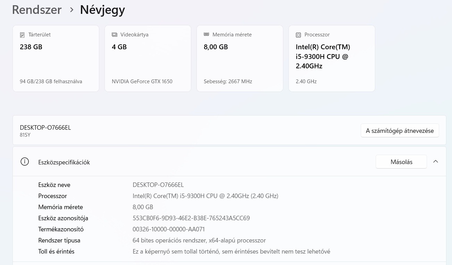Click the video card icon
The width and height of the screenshot is (452, 265).
115,35
